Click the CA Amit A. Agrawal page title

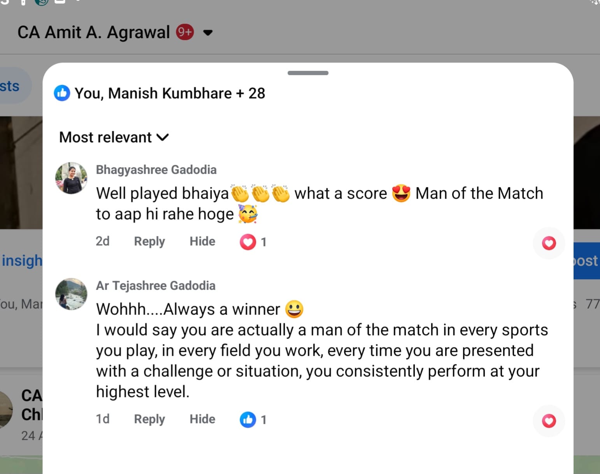pyautogui.click(x=94, y=32)
